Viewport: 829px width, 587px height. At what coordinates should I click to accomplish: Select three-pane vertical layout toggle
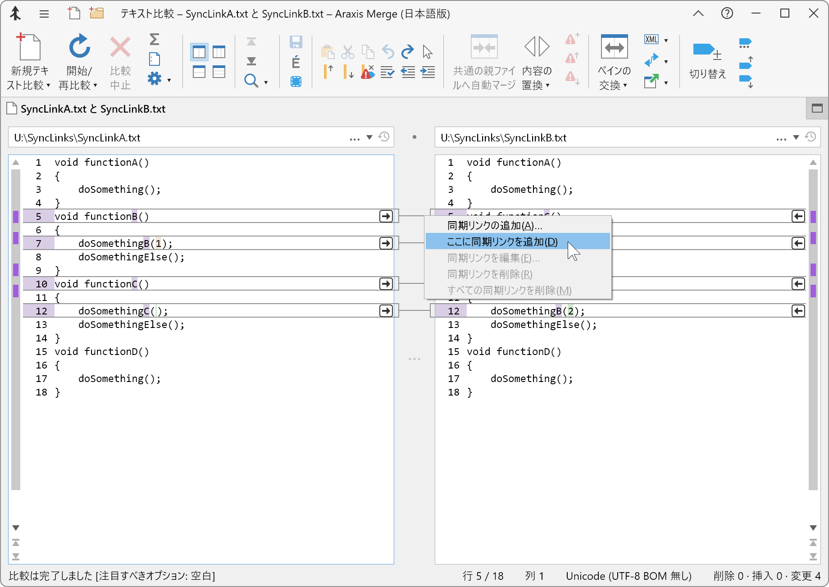[x=219, y=52]
